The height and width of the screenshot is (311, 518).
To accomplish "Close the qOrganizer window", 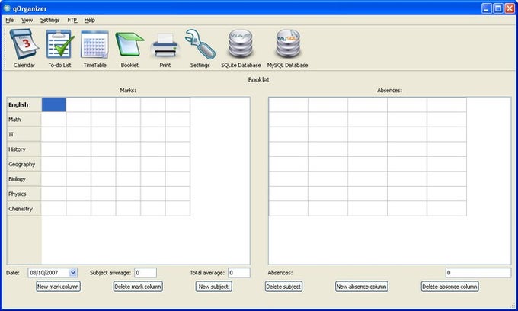I will [x=510, y=8].
